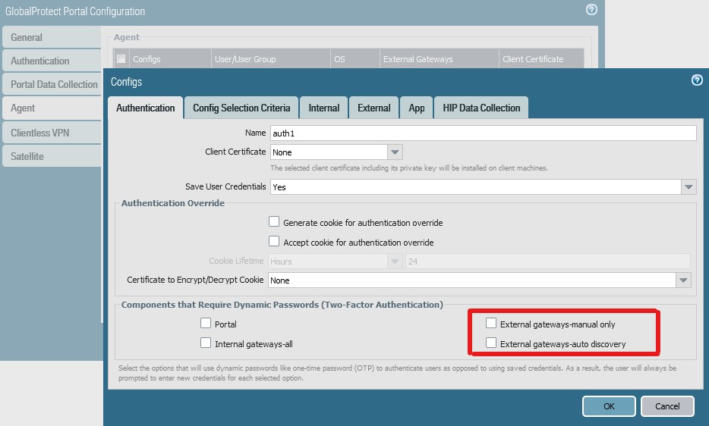
Task: Enable Accept cookie for authentication override
Action: (x=274, y=241)
